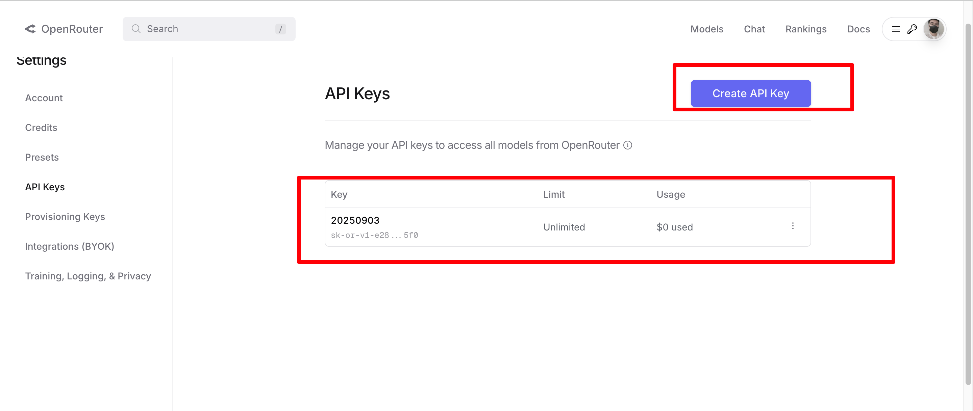The width and height of the screenshot is (973, 411).
Task: Open the Models page
Action: tap(706, 29)
